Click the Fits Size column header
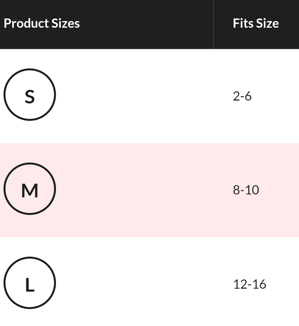 click(x=256, y=23)
